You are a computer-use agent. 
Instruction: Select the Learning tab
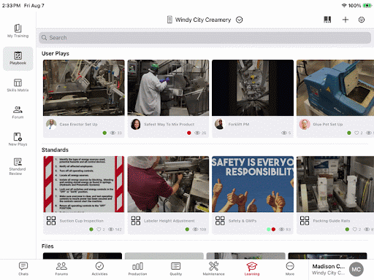point(252,269)
